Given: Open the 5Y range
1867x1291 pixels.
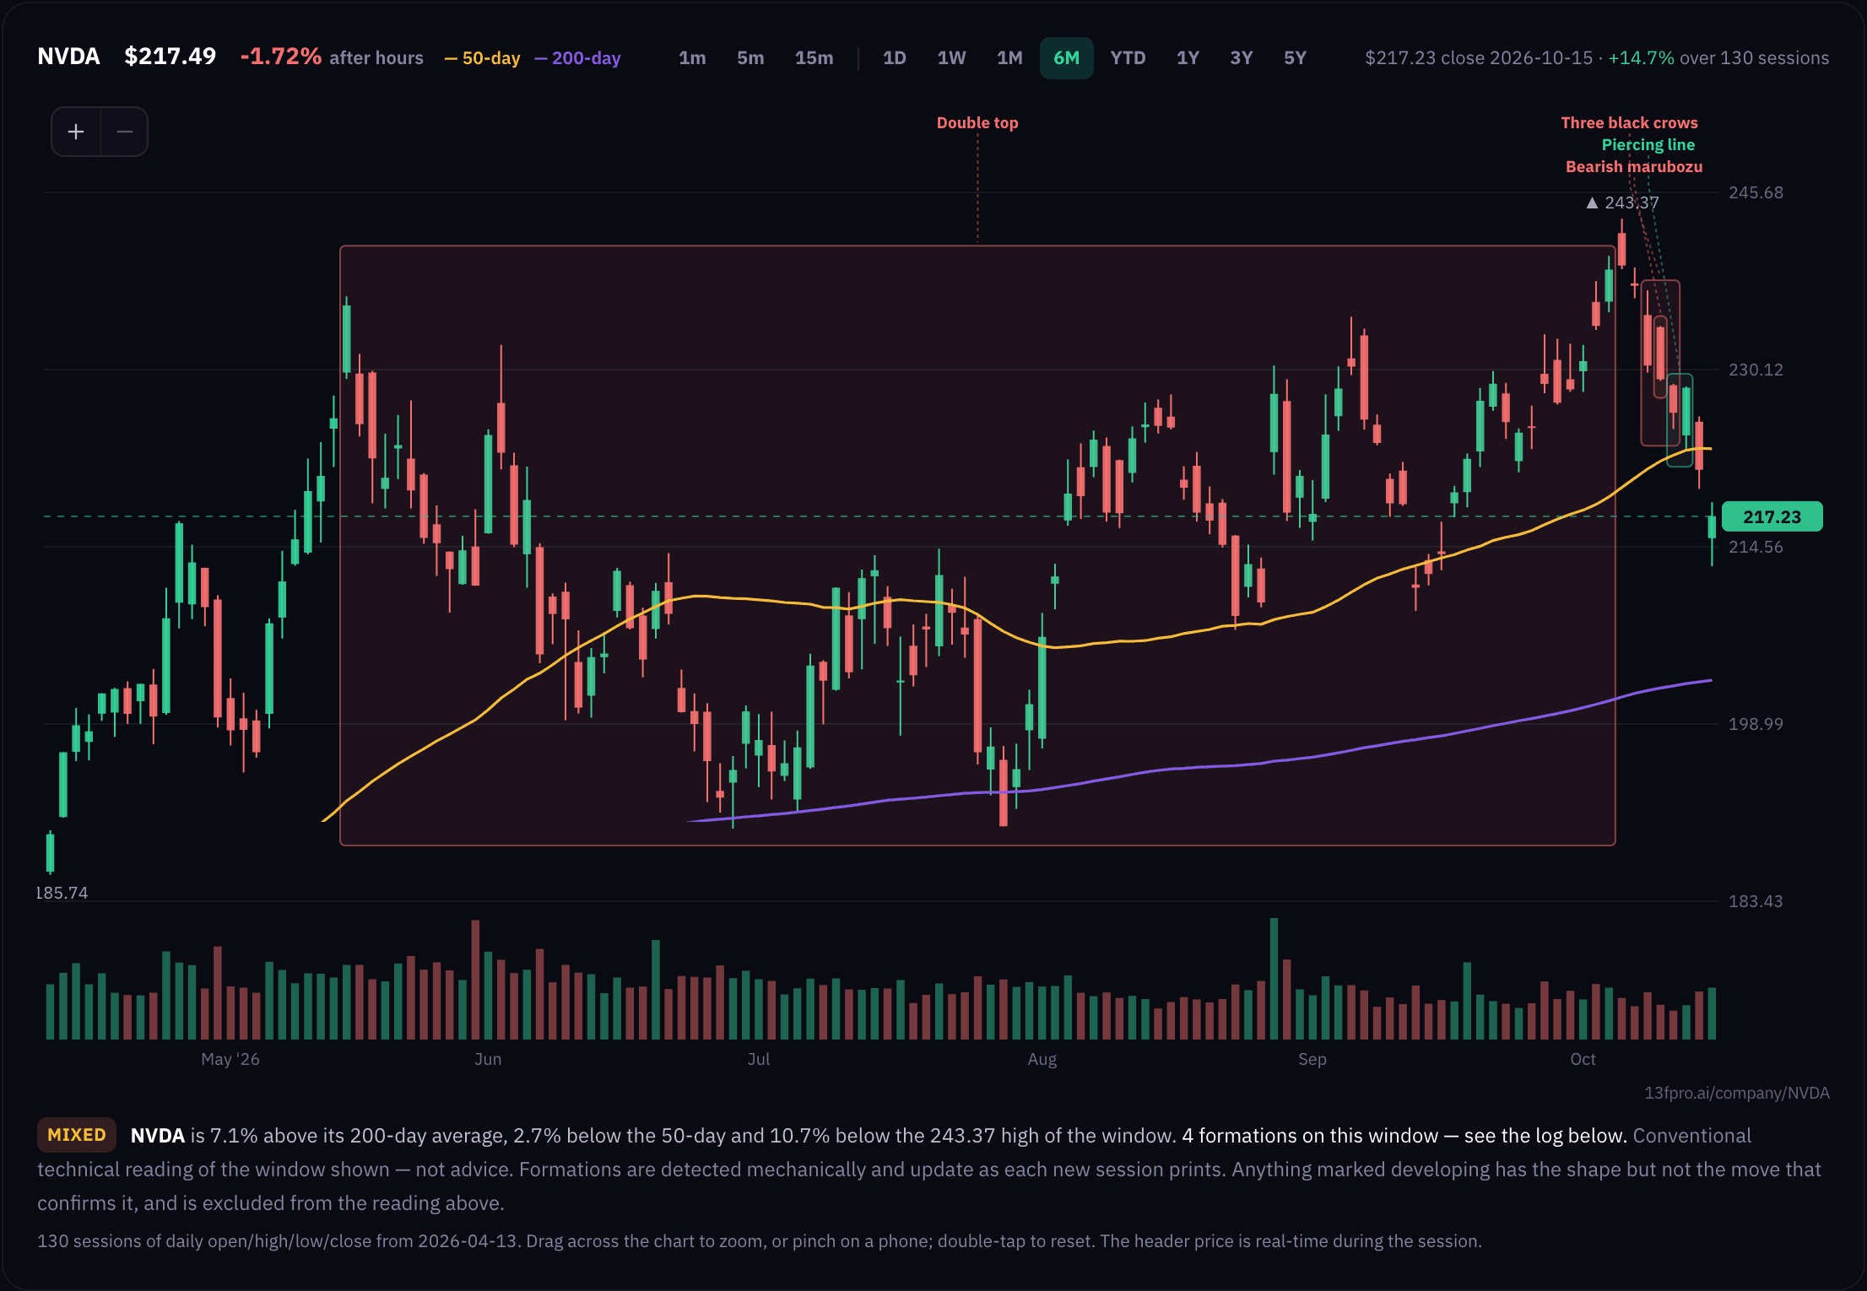Looking at the screenshot, I should [1295, 58].
